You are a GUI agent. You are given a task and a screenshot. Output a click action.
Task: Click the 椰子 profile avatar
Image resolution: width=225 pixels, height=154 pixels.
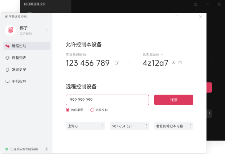(x=11, y=30)
